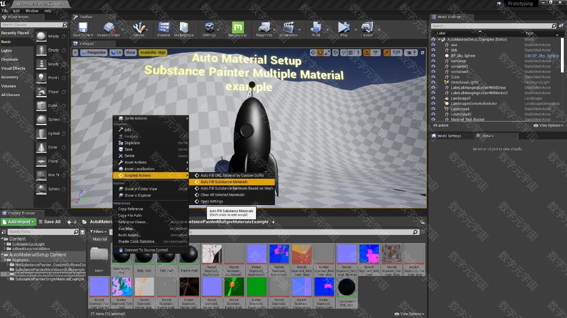Toggle grid snapping in the viewport toolbar

point(350,53)
